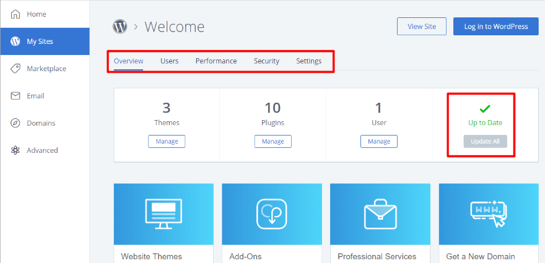Click the Advanced atom icon

pos(15,150)
